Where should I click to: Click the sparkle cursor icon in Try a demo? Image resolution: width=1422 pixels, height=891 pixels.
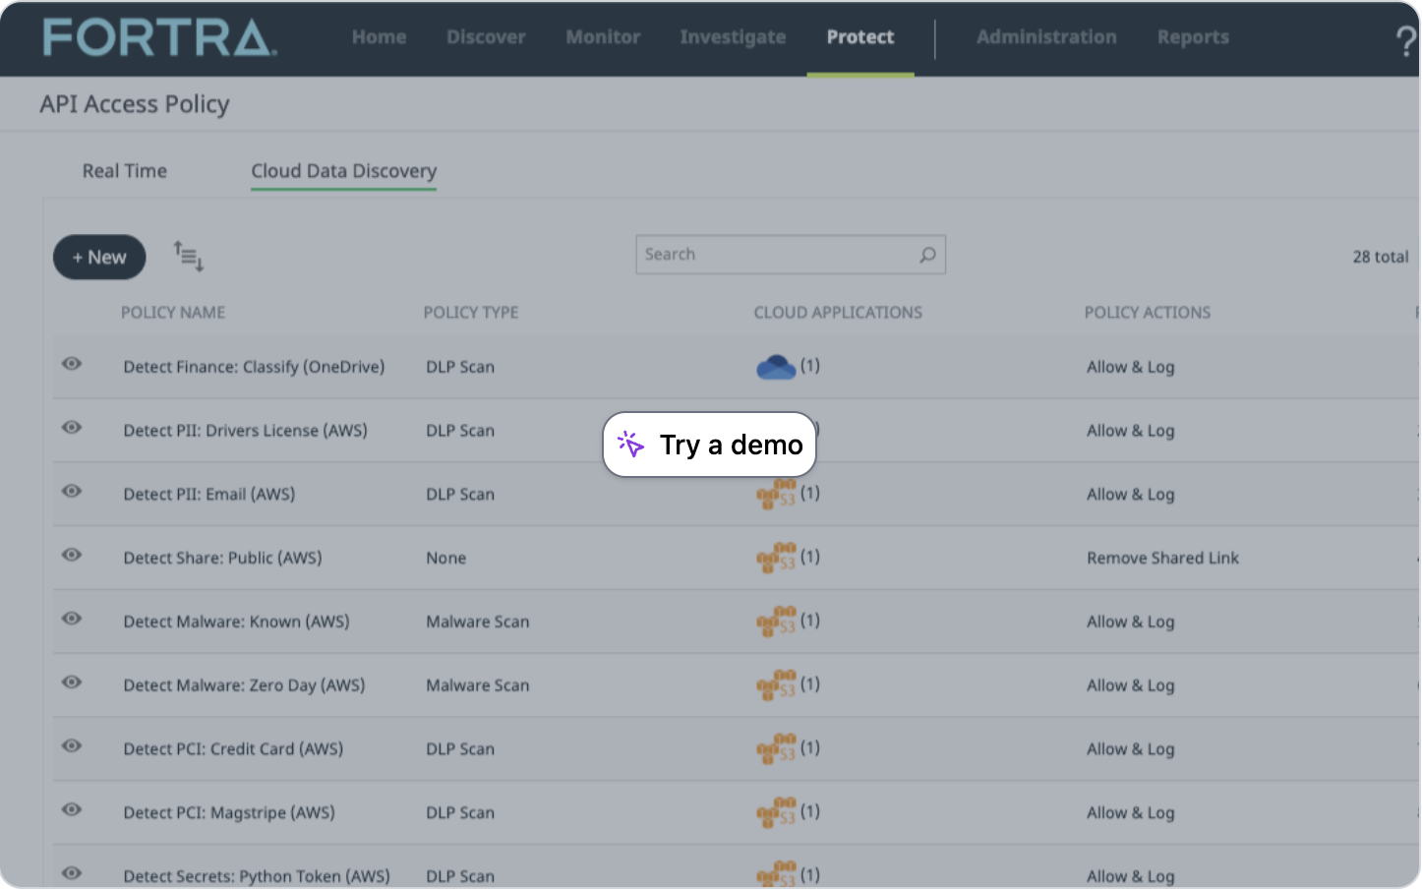630,445
